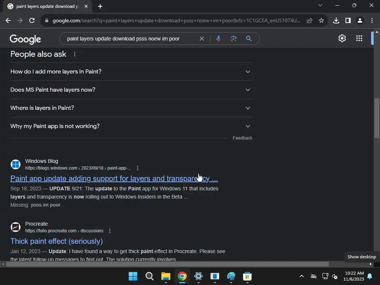Toggle Chrome side panel

pyautogui.click(x=348, y=21)
